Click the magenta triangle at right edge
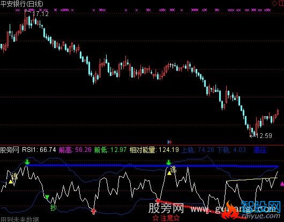284x222 pixels. [x=282, y=184]
